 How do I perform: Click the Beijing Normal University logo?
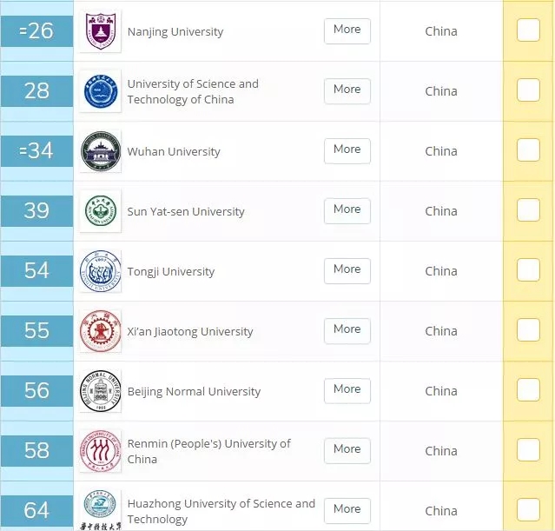pos(100,391)
